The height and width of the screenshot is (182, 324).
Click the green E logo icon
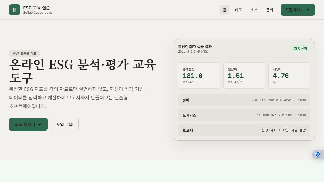point(15,10)
